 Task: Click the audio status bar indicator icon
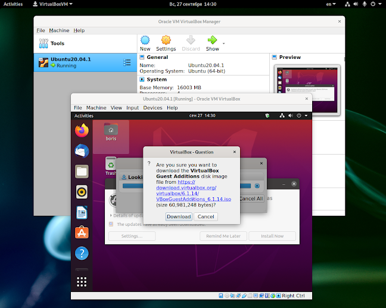click(x=233, y=296)
